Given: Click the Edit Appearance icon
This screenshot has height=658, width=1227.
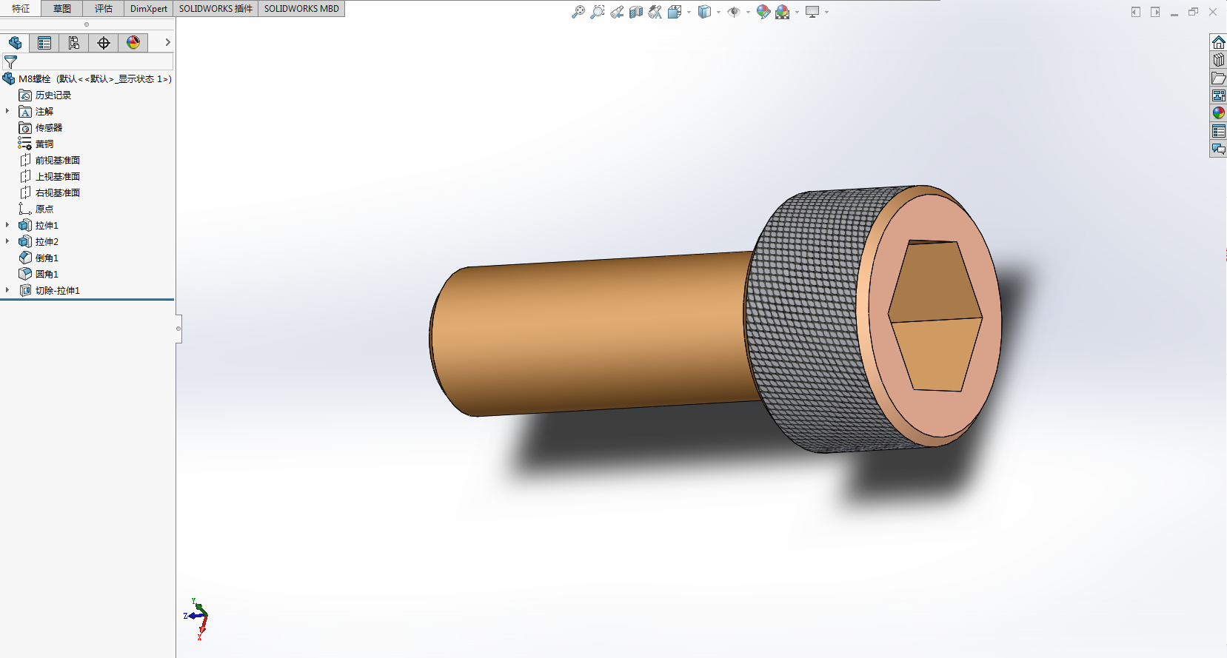Looking at the screenshot, I should (x=763, y=12).
